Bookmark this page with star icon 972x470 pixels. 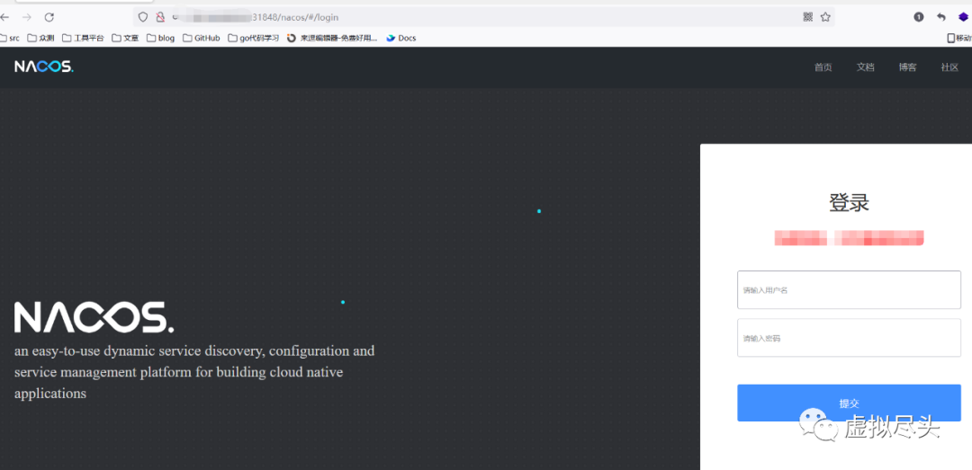(x=825, y=17)
